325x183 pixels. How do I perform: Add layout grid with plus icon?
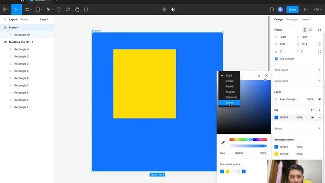pyautogui.click(x=319, y=81)
